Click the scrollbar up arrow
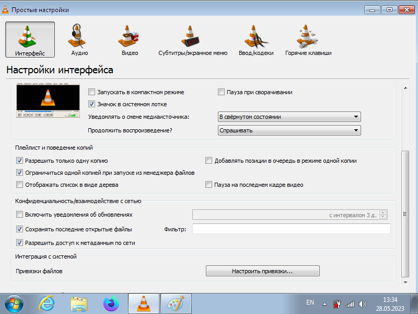This screenshot has height=314, width=418. click(405, 88)
